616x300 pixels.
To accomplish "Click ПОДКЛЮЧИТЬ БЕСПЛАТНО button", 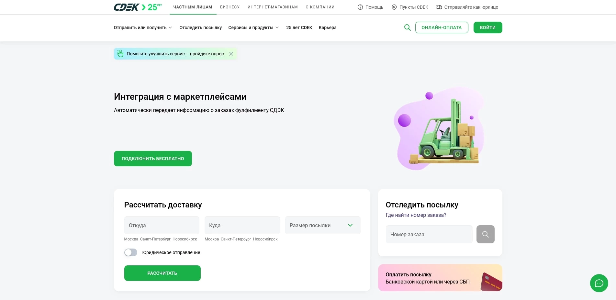I will 152,159.
